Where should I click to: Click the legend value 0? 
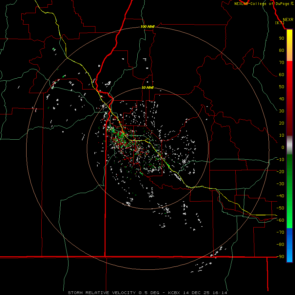(x=283, y=147)
